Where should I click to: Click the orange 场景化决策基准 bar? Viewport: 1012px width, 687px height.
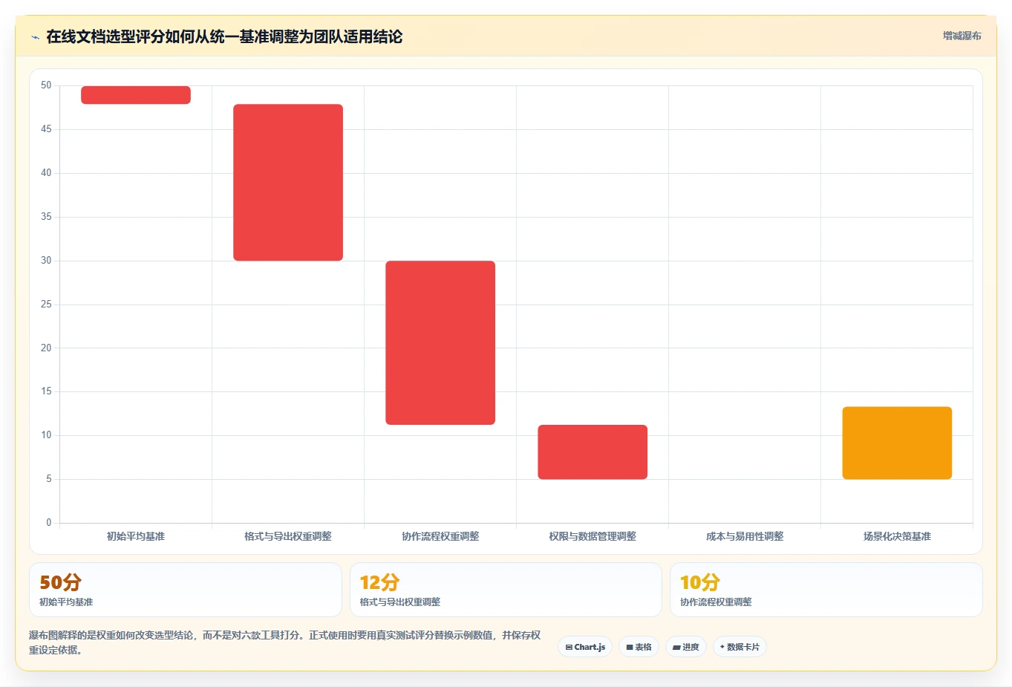click(x=897, y=443)
